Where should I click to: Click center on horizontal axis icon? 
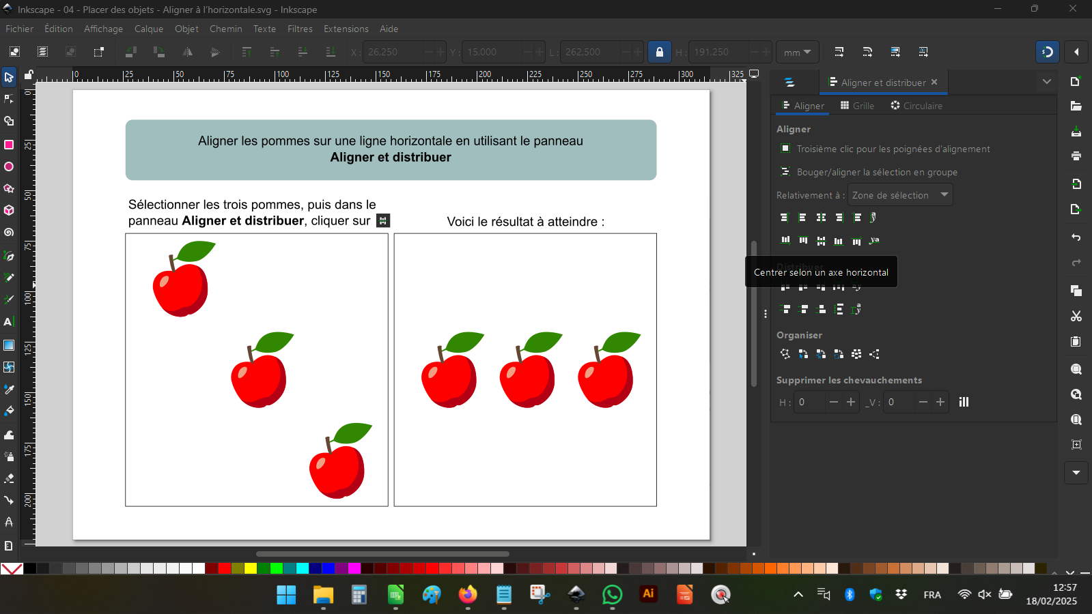821,240
